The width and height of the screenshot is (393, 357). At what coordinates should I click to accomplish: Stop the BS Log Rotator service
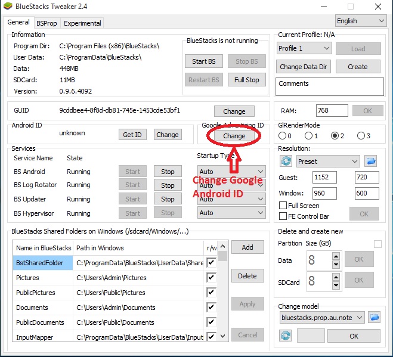tap(168, 185)
